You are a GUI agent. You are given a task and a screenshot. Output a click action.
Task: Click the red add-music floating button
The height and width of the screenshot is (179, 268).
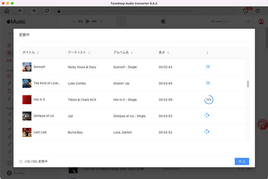coord(263,125)
